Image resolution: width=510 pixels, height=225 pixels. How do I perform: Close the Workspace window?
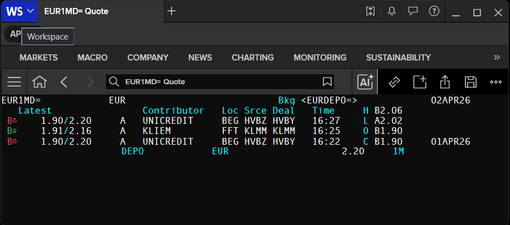[x=498, y=12]
